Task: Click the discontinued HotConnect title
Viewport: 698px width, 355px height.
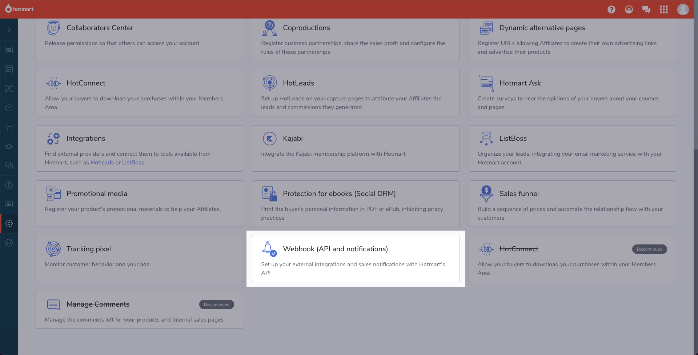Action: [518, 249]
